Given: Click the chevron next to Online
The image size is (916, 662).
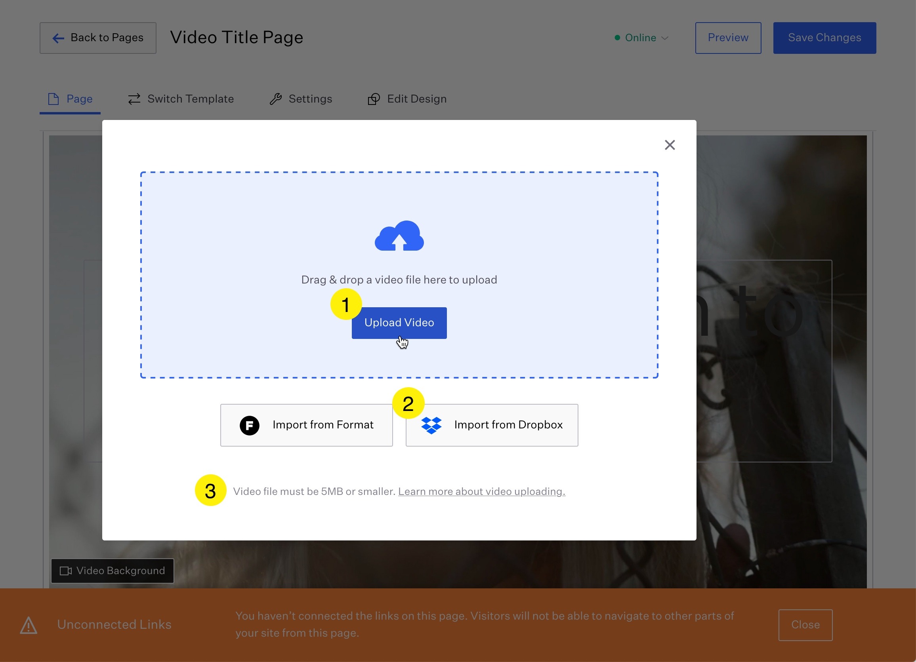Looking at the screenshot, I should [x=665, y=38].
